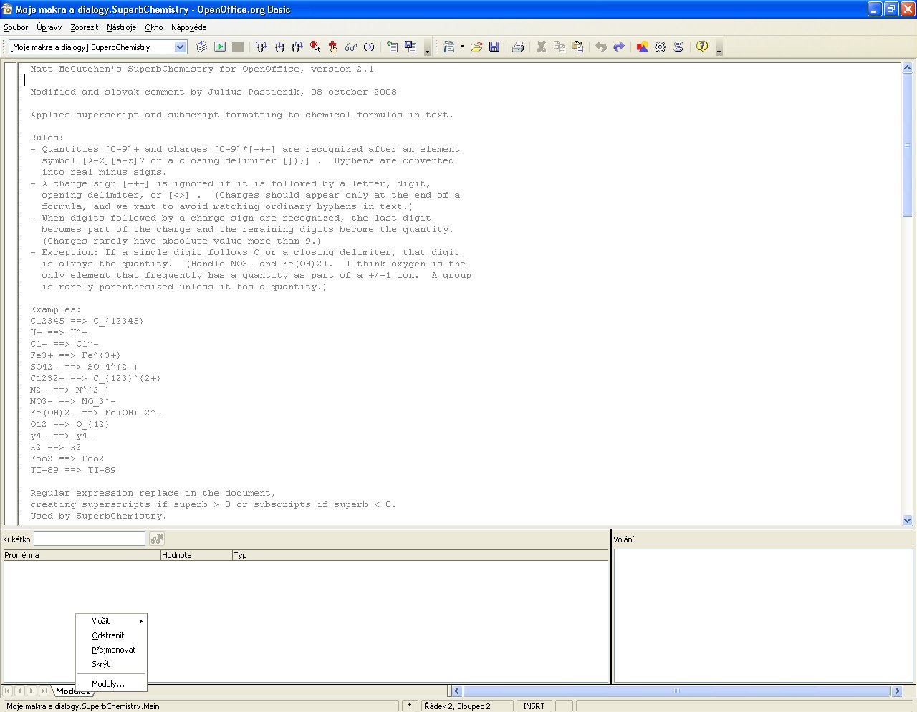
Task: Save with the floppy disk icon
Action: coord(494,47)
